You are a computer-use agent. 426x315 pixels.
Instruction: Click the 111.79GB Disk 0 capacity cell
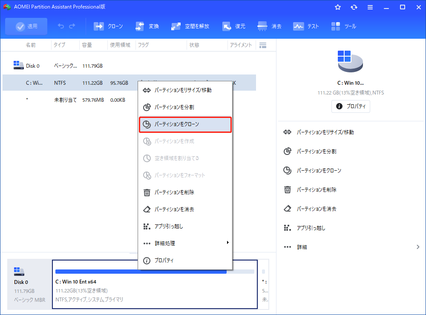[x=92, y=66]
